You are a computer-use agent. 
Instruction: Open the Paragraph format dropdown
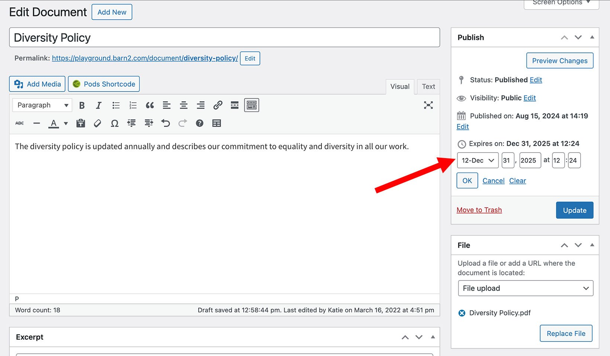click(x=42, y=105)
